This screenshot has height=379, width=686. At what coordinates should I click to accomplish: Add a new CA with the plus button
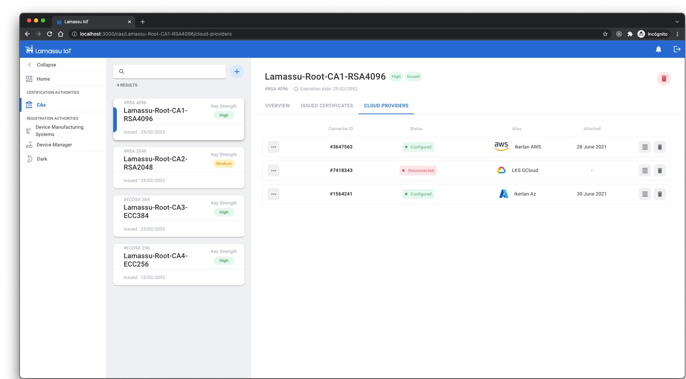237,71
